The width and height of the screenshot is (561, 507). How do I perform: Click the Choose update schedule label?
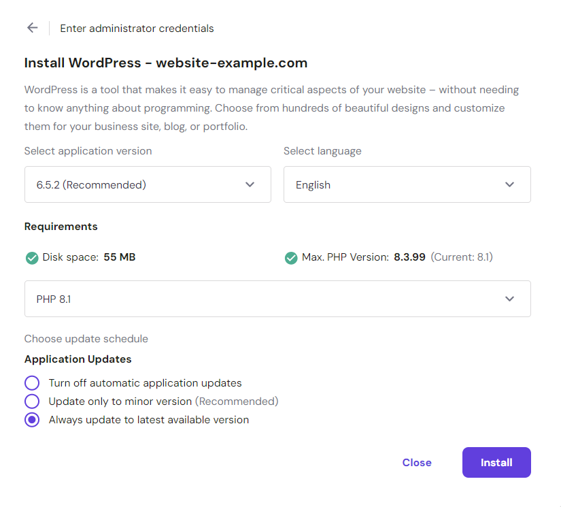coord(86,338)
